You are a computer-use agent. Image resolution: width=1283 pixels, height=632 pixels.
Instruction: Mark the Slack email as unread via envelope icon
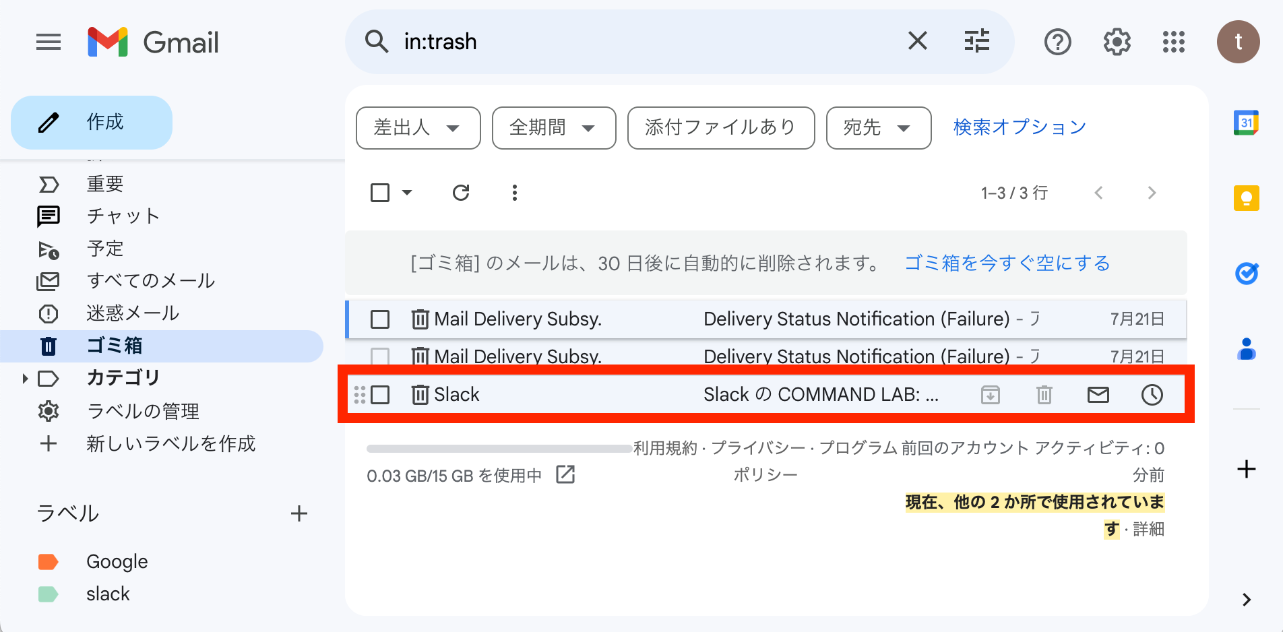[1098, 395]
